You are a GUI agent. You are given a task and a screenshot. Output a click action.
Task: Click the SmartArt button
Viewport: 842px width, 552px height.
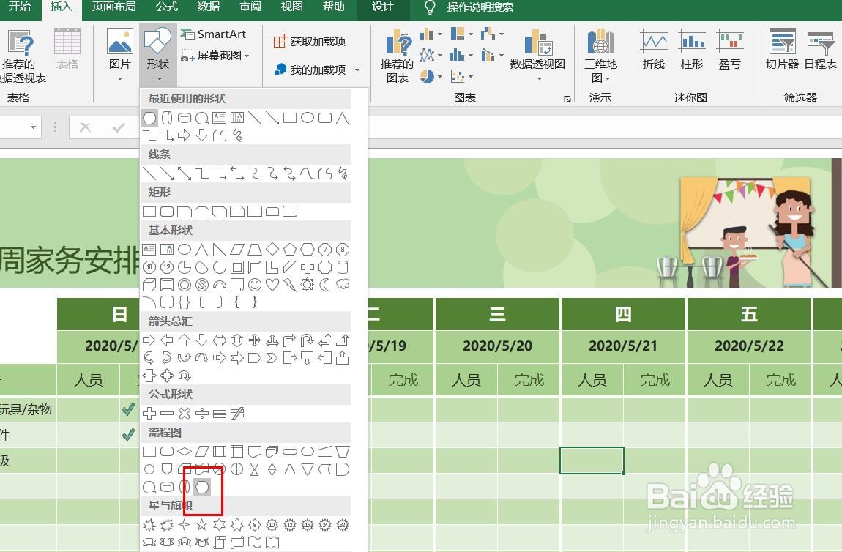click(x=213, y=34)
